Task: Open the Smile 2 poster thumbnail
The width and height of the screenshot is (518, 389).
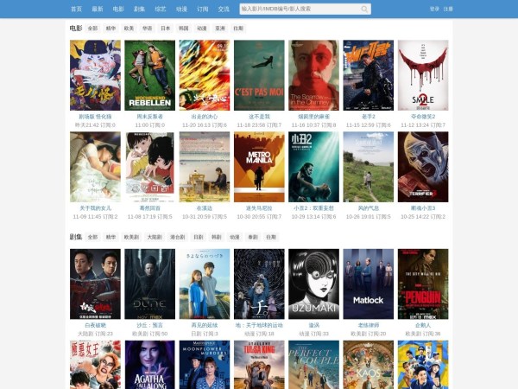Action: tap(423, 75)
